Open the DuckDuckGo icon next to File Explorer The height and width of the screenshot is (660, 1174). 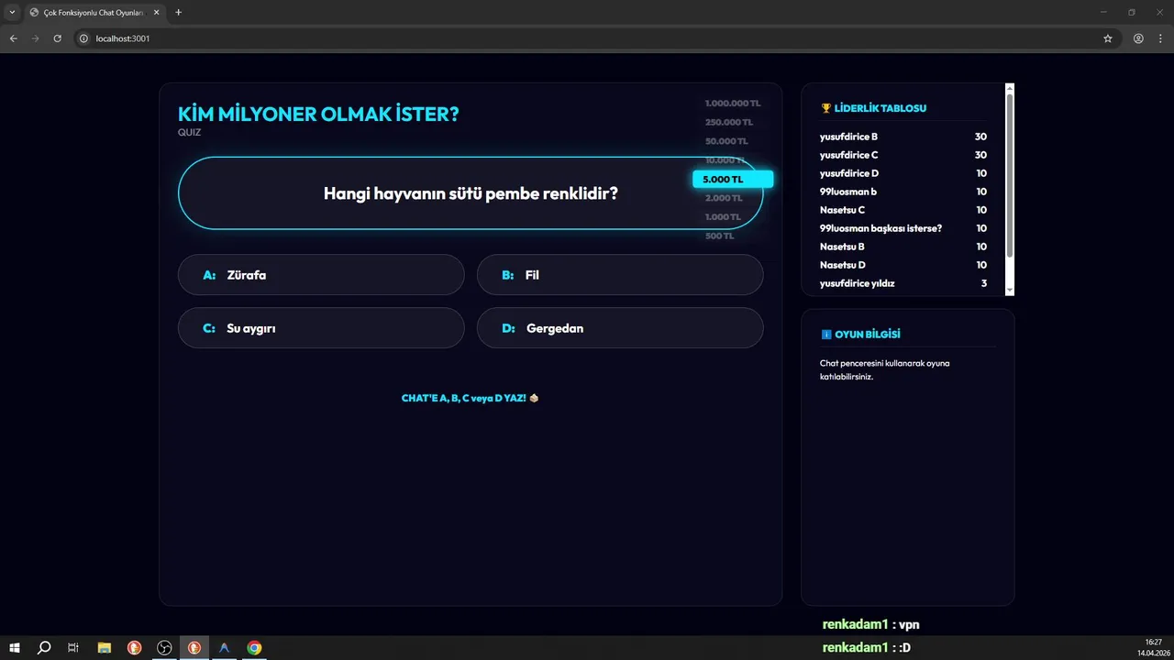tap(134, 648)
